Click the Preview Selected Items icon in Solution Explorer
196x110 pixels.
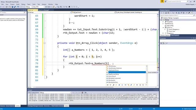click(x=191, y=13)
